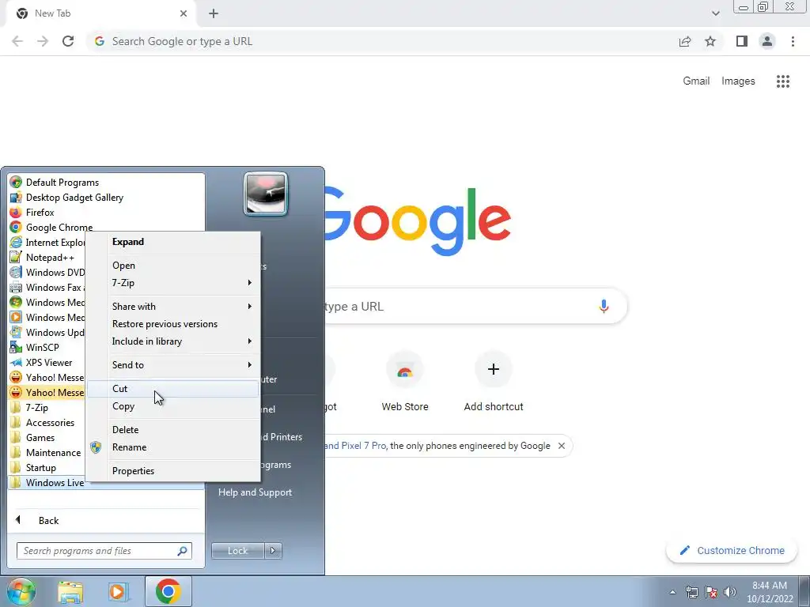Screen dimensions: 810x607
Task: Click Windows DVD Maker icon
Action: [16, 272]
